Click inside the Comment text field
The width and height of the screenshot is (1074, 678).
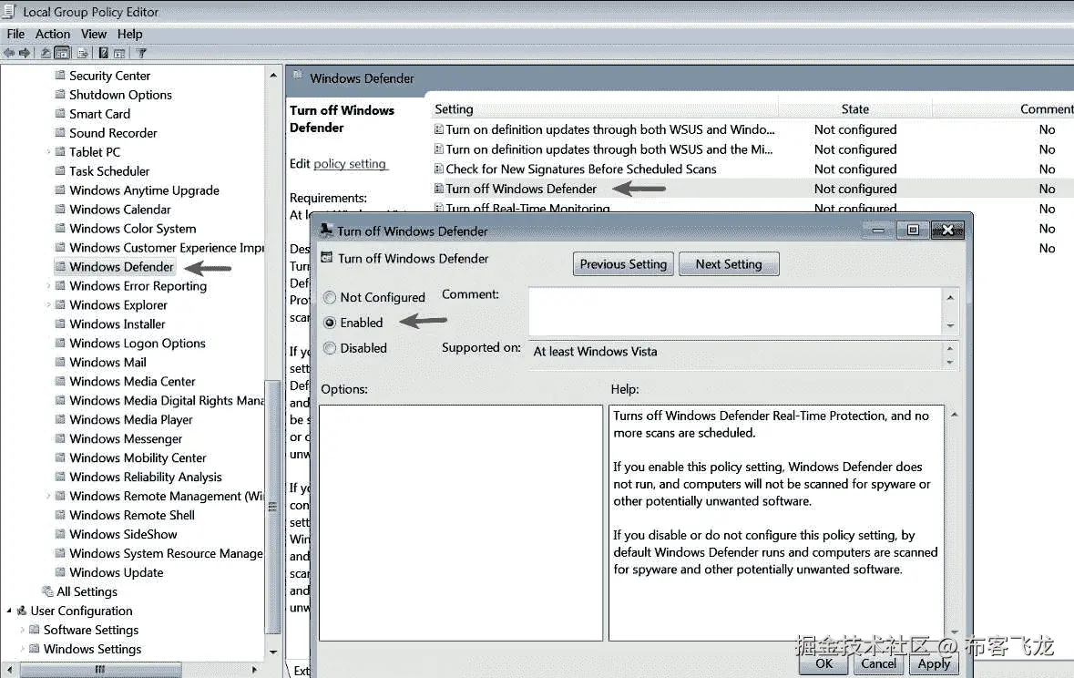point(735,312)
